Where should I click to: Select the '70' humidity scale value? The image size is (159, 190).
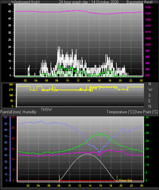coord(6,136)
